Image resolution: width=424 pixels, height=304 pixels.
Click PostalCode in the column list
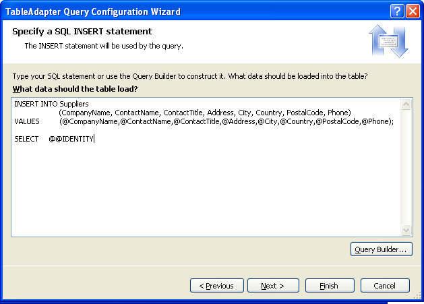[305, 113]
